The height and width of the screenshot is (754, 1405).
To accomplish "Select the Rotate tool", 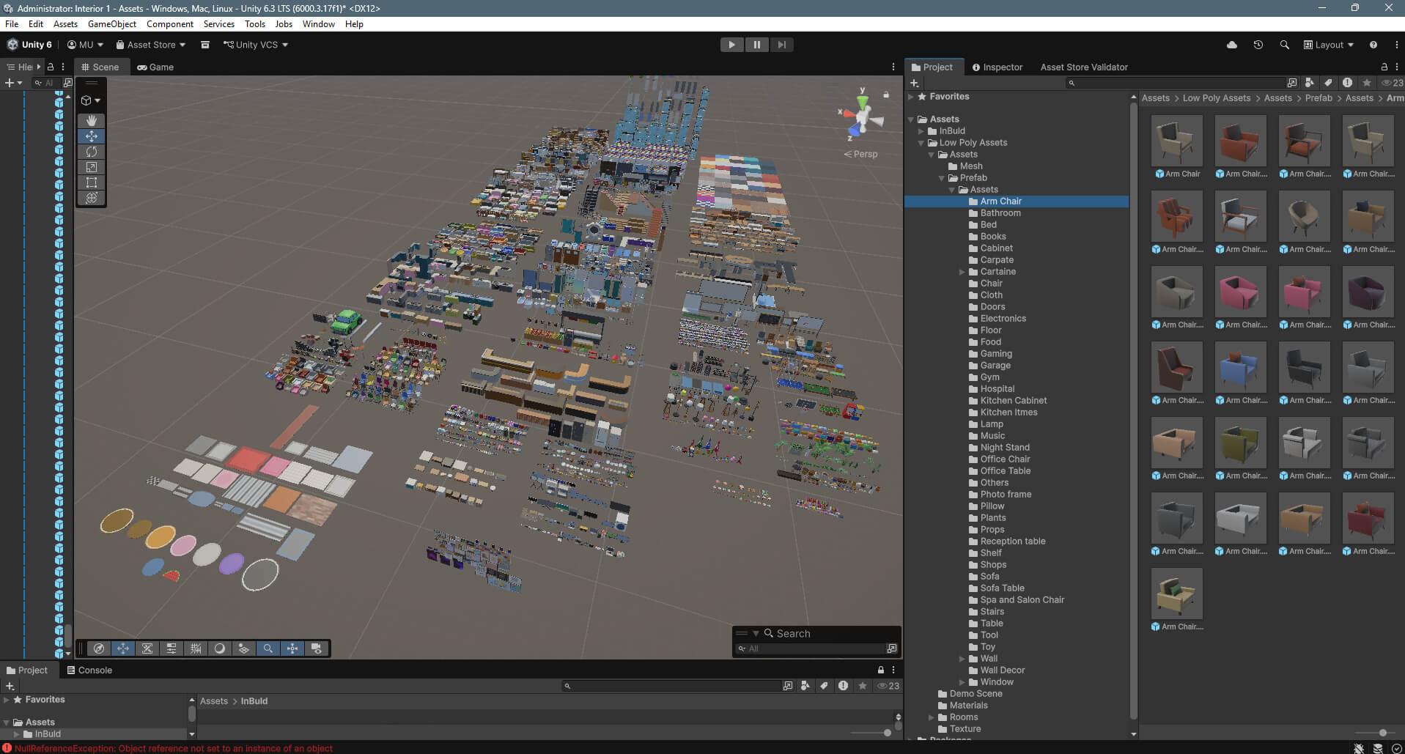I will pos(92,152).
